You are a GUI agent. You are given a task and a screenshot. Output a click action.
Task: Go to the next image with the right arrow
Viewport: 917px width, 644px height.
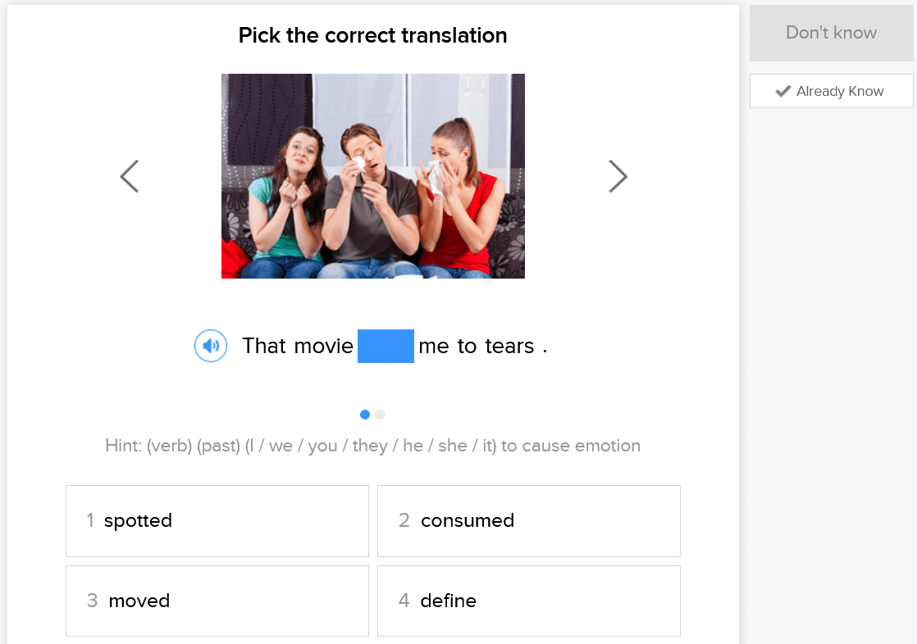click(618, 176)
